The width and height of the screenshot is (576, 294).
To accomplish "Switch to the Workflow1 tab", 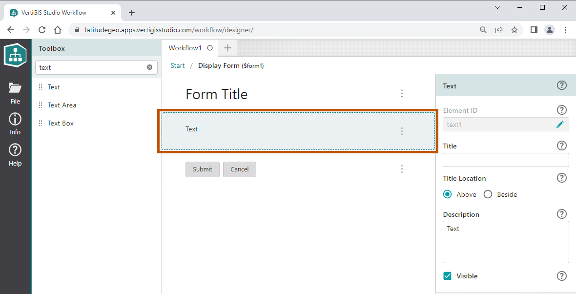I will [185, 48].
